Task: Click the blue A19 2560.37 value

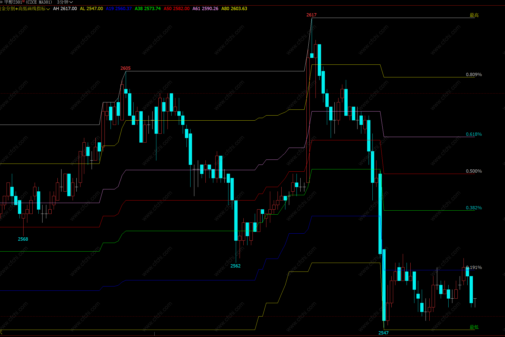Action: pos(119,9)
